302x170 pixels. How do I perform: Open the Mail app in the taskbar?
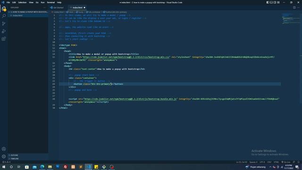[x=34, y=167]
